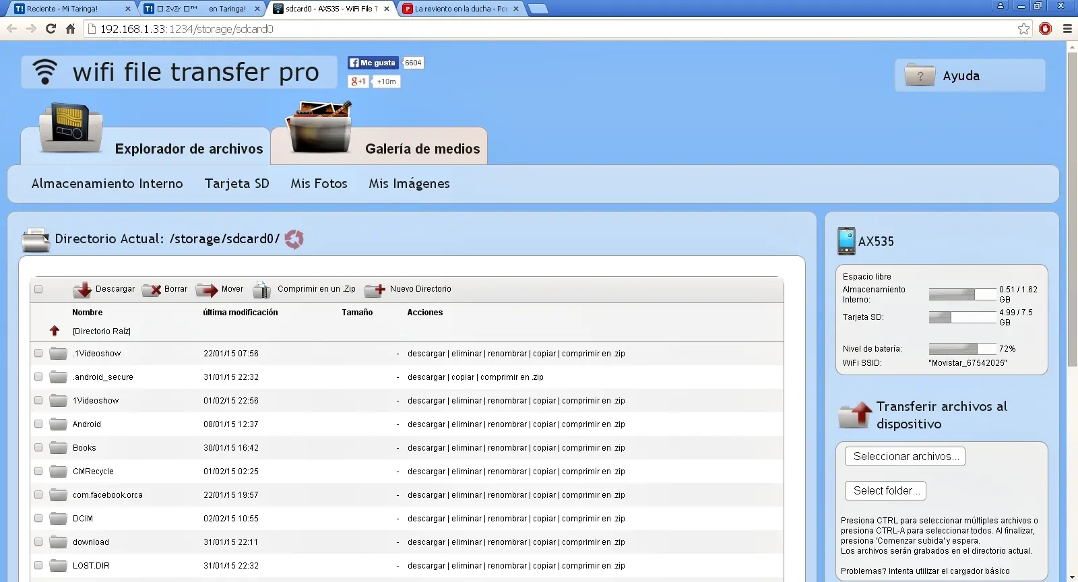This screenshot has height=582, width=1078.
Task: Click the Facebook Me gusta button
Action: 373,63
